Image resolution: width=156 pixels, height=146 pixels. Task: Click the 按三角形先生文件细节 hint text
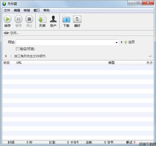click(x=30, y=56)
